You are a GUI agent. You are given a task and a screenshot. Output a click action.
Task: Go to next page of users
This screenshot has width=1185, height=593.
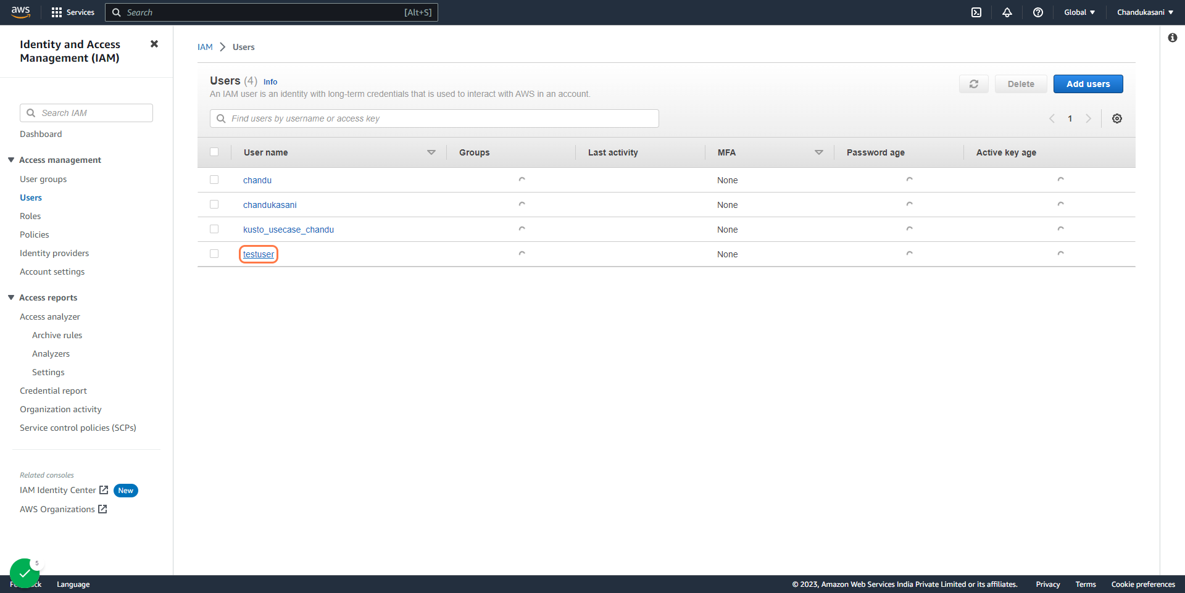(1089, 118)
